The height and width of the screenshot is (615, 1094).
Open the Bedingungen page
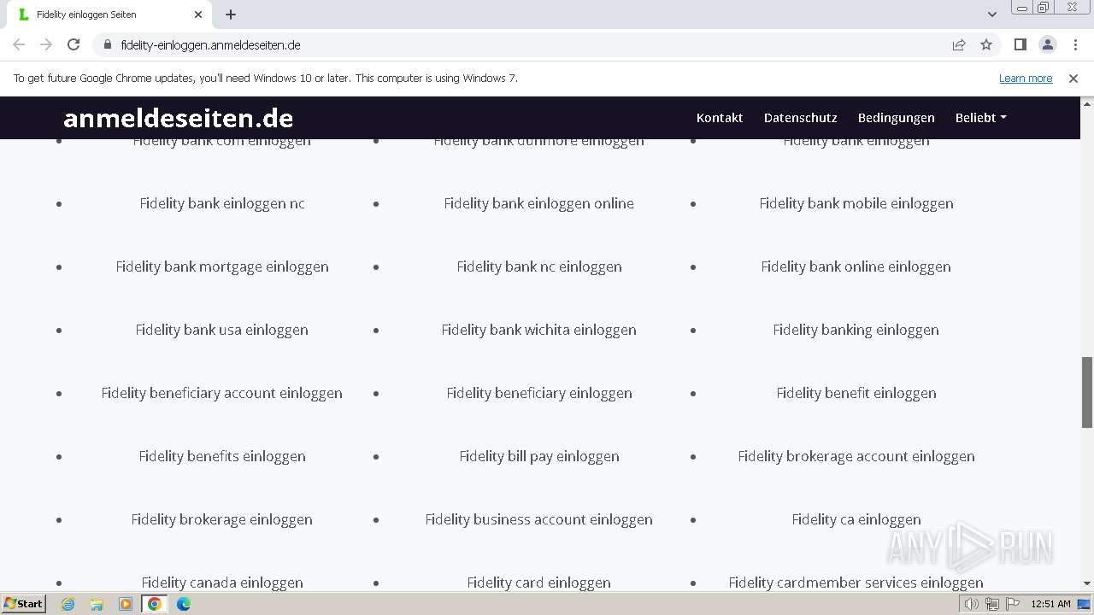(x=897, y=118)
